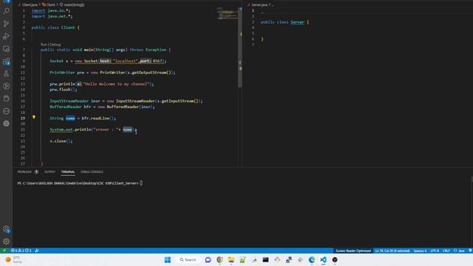Click the "localhost" string on line 9
The image size is (473, 266).
126,61
